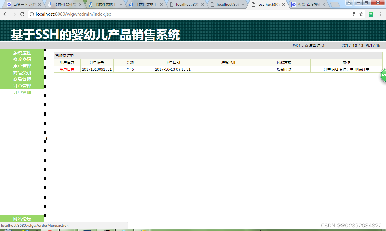Click 受理订单 to accept the order

pos(346,69)
